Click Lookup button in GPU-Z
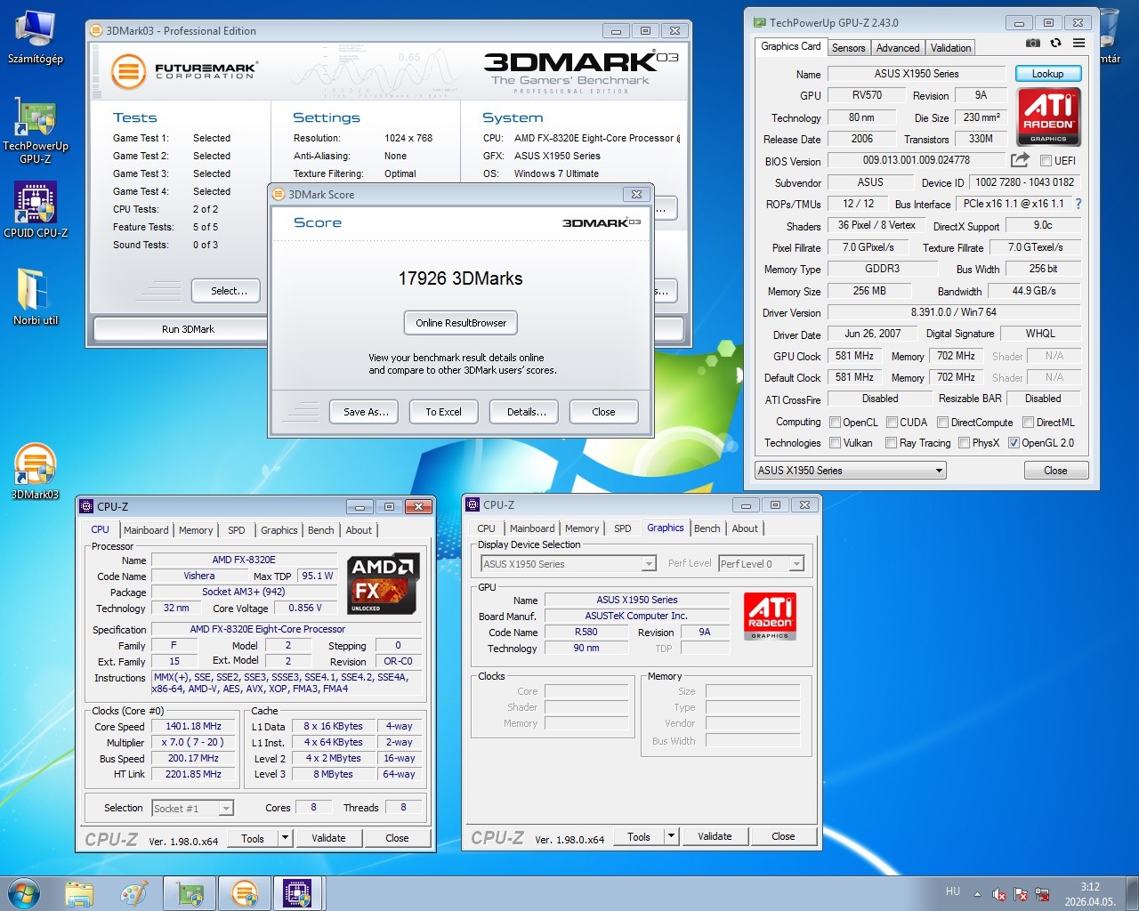This screenshot has width=1139, height=911. pos(1047,74)
